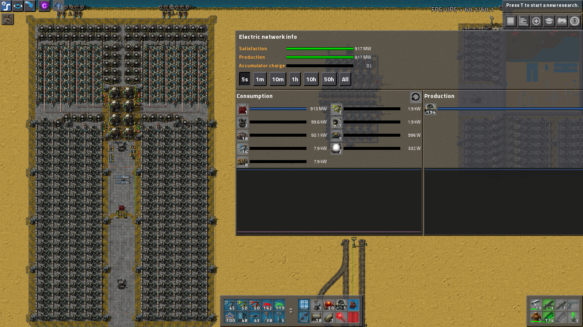
Task: Click the consumer icon with count 8
Action: point(242,162)
